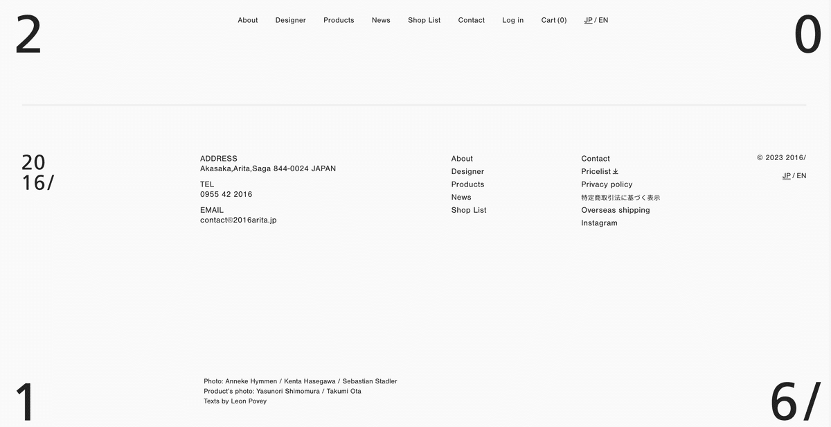This screenshot has width=831, height=427.
Task: Open the Privacy policy link
Action: 607,184
